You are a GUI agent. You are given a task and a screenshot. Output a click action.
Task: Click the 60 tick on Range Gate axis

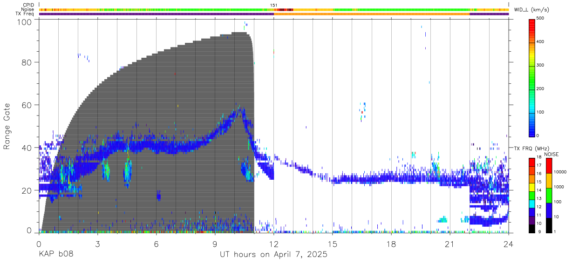click(27, 105)
